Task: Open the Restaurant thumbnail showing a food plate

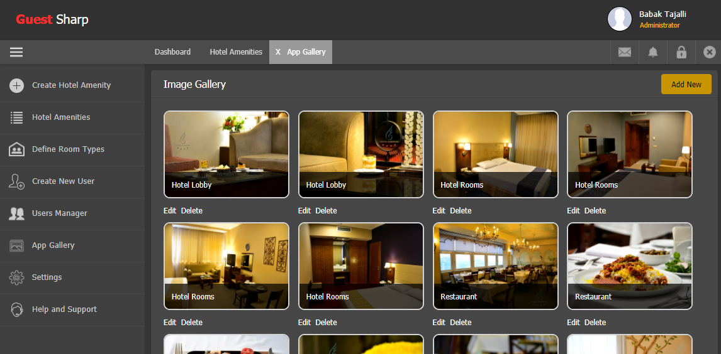Action: tap(630, 266)
